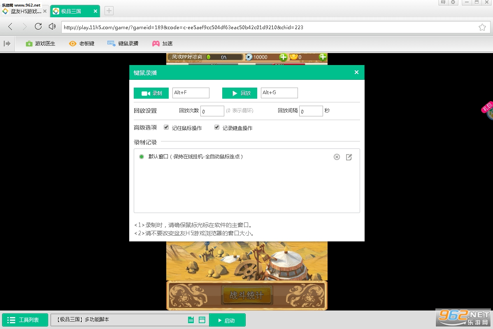Open the 礼包 gift badge at right edge
This screenshot has width=493, height=329.
[x=487, y=108]
